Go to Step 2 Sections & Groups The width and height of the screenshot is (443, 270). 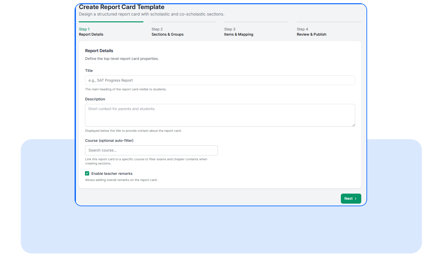tap(167, 32)
